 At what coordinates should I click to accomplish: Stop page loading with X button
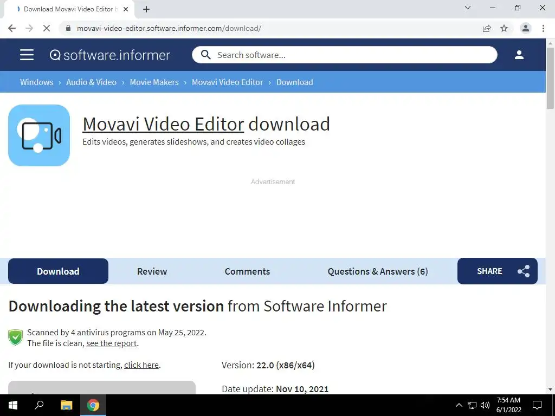[47, 28]
